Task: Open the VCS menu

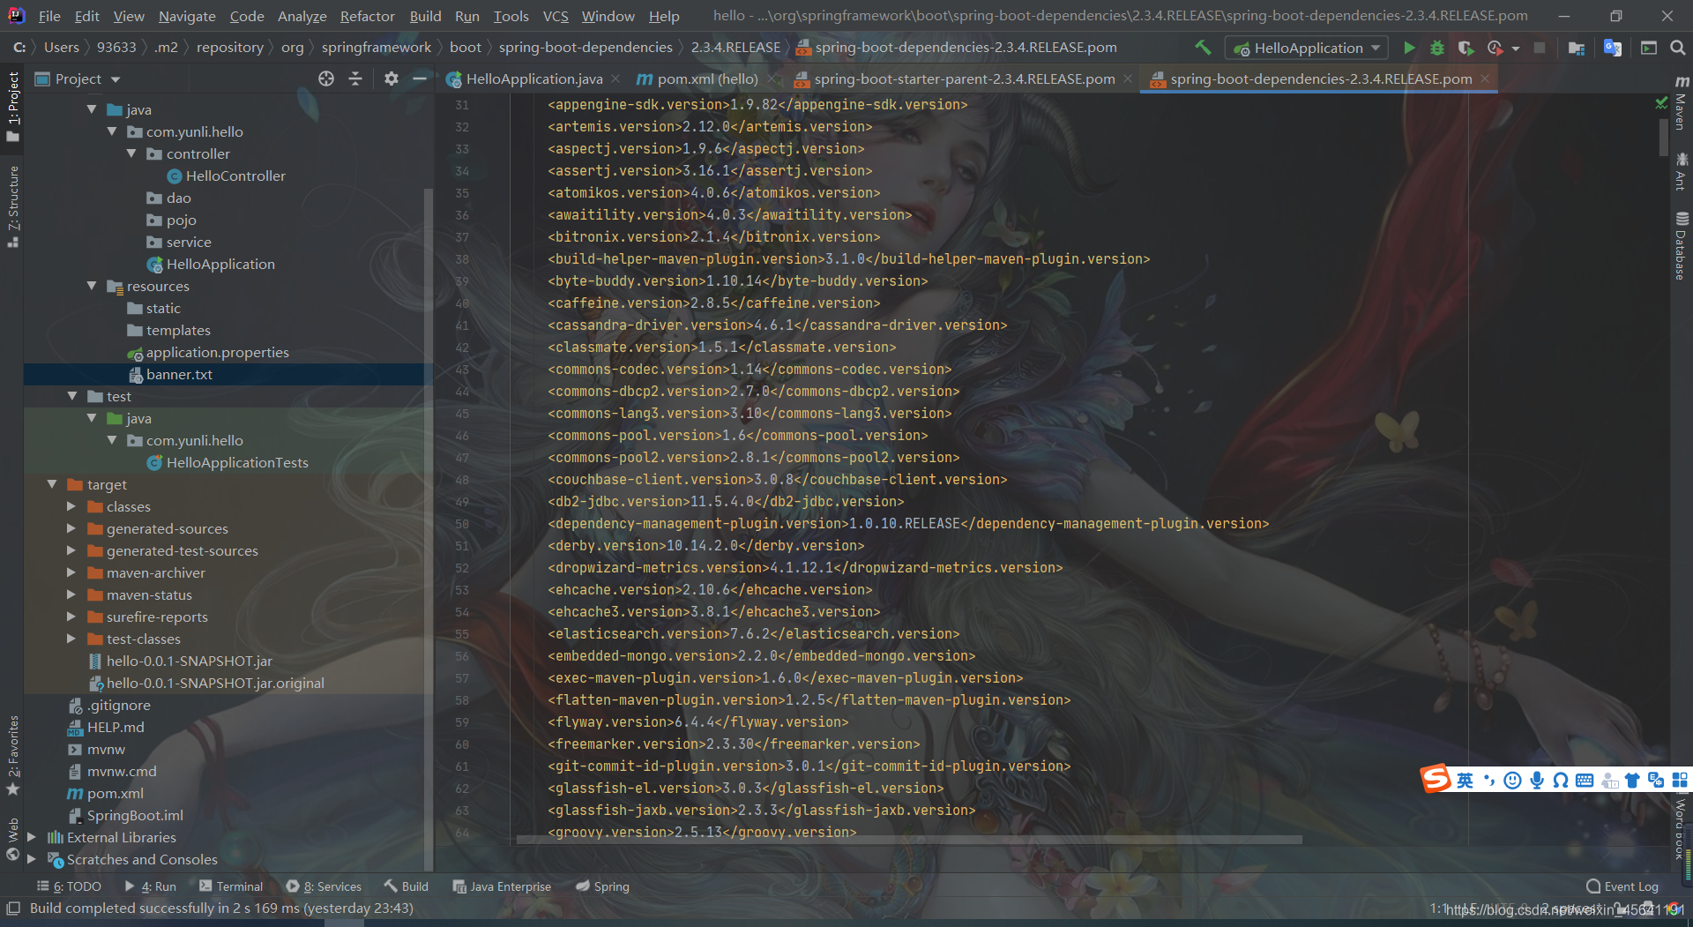Action: (x=555, y=16)
